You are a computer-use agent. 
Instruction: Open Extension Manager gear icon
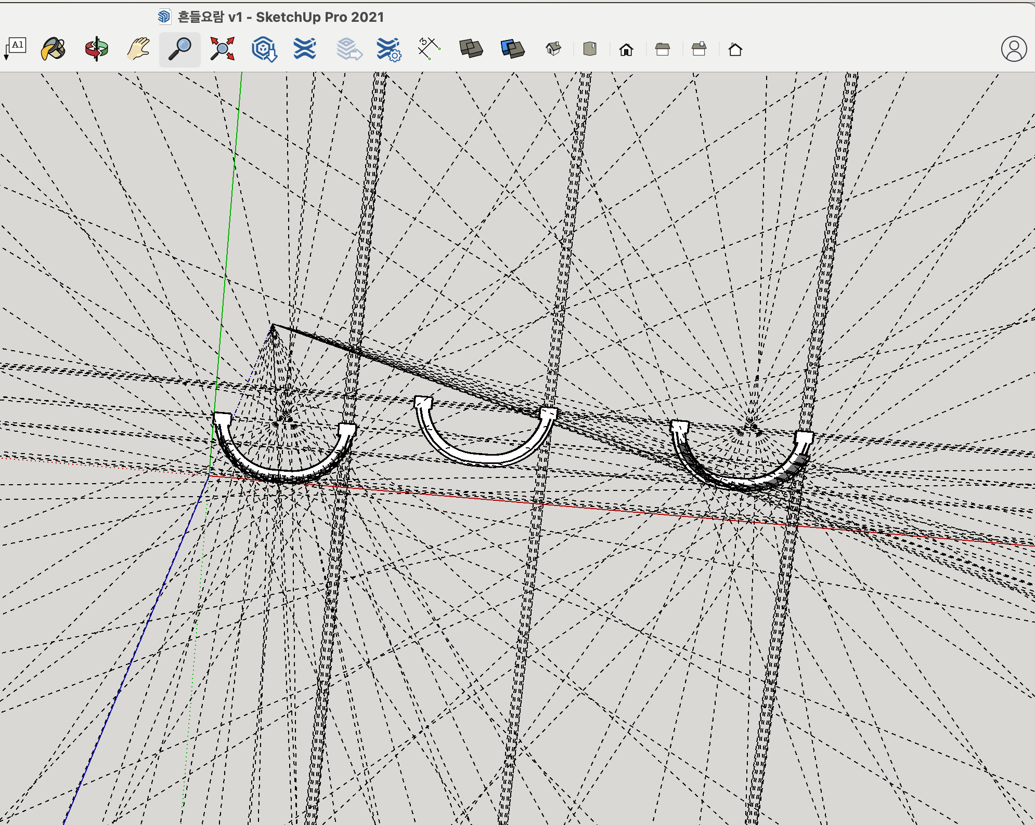pyautogui.click(x=389, y=49)
